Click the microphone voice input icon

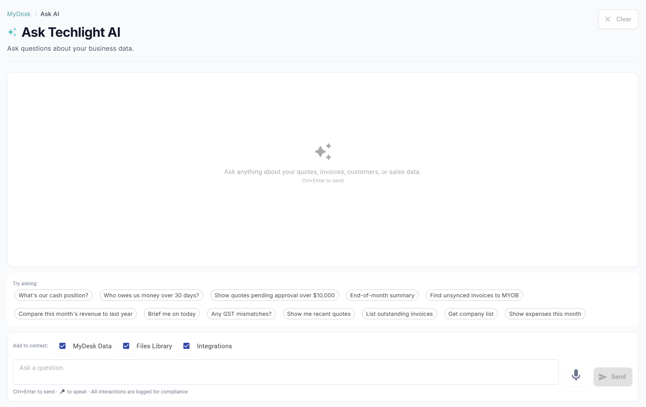[x=576, y=375]
